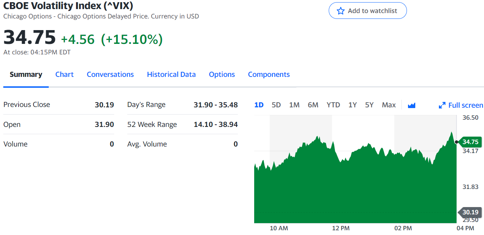Click the 10 AM time axis label
This screenshot has height=235, width=484.
[x=279, y=228]
